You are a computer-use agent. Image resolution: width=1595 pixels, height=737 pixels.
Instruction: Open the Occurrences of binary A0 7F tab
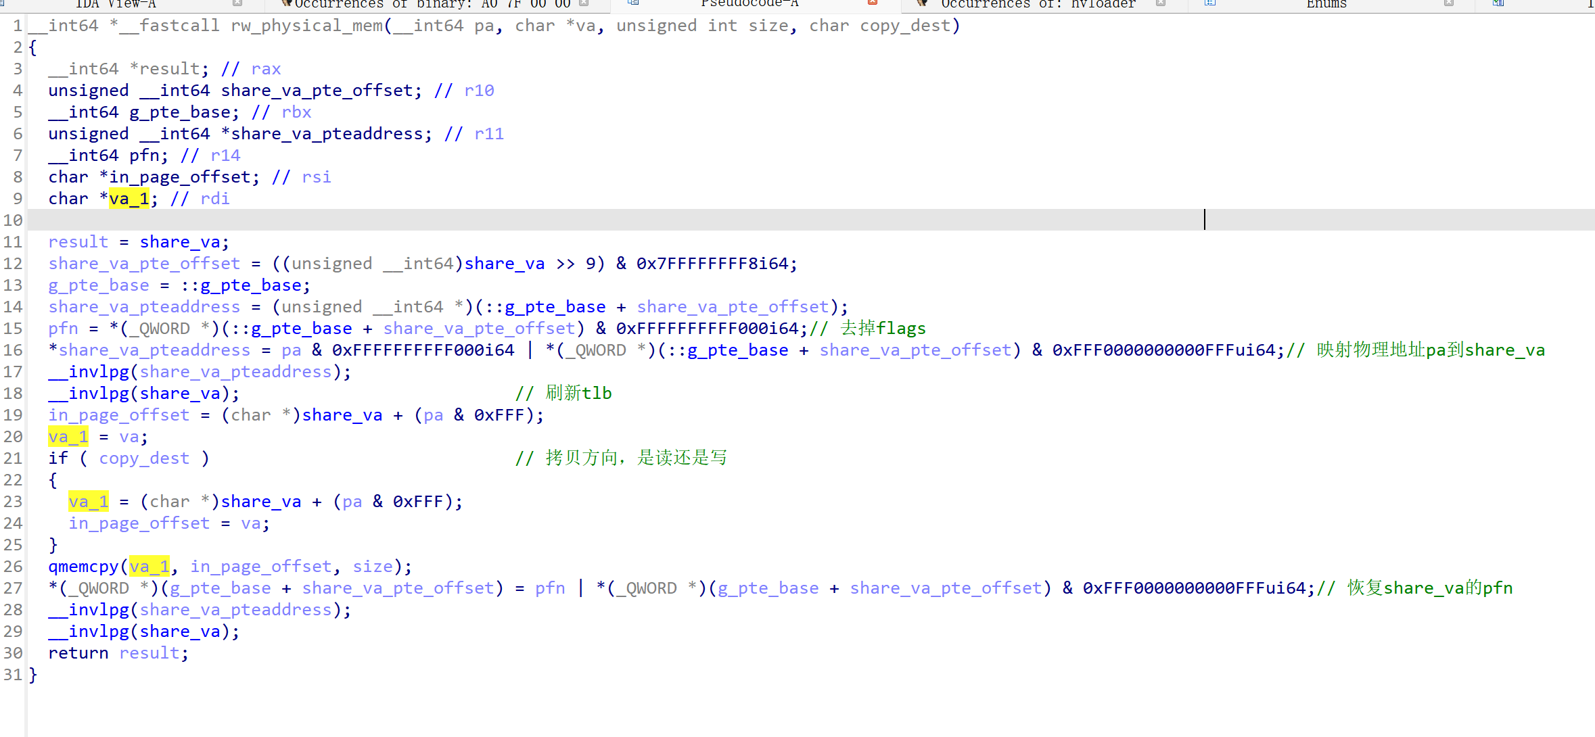pyautogui.click(x=432, y=4)
